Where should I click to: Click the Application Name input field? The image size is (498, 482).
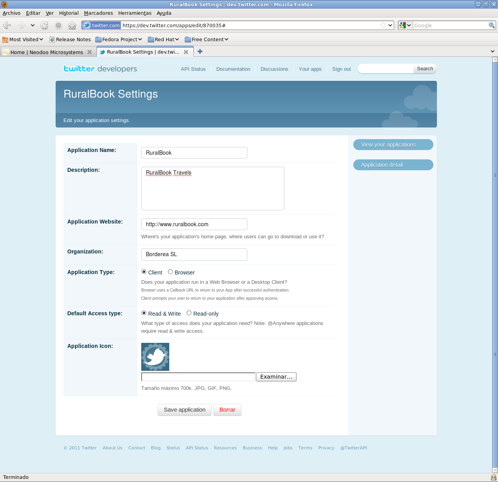pyautogui.click(x=194, y=153)
